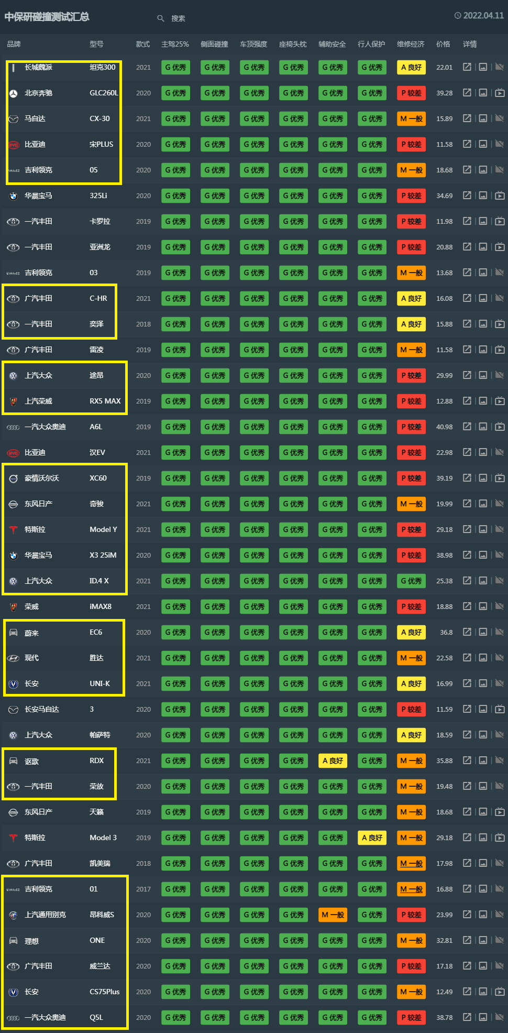508x1033 pixels.
Task: Select price value 40.98
Action: (444, 427)
